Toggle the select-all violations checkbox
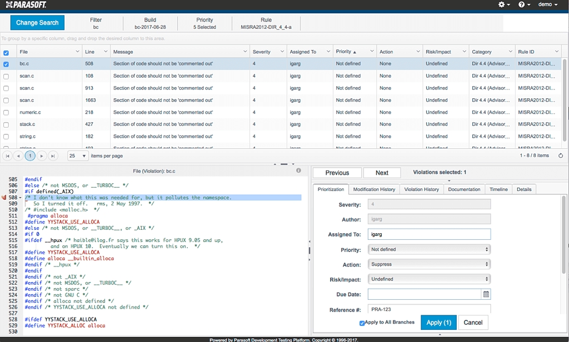 (x=6, y=53)
